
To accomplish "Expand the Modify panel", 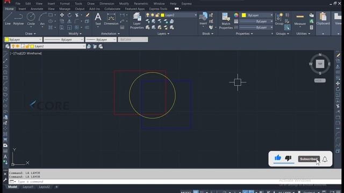I will tap(75, 34).
